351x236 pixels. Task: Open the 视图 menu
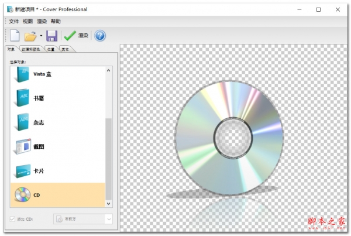tap(27, 21)
